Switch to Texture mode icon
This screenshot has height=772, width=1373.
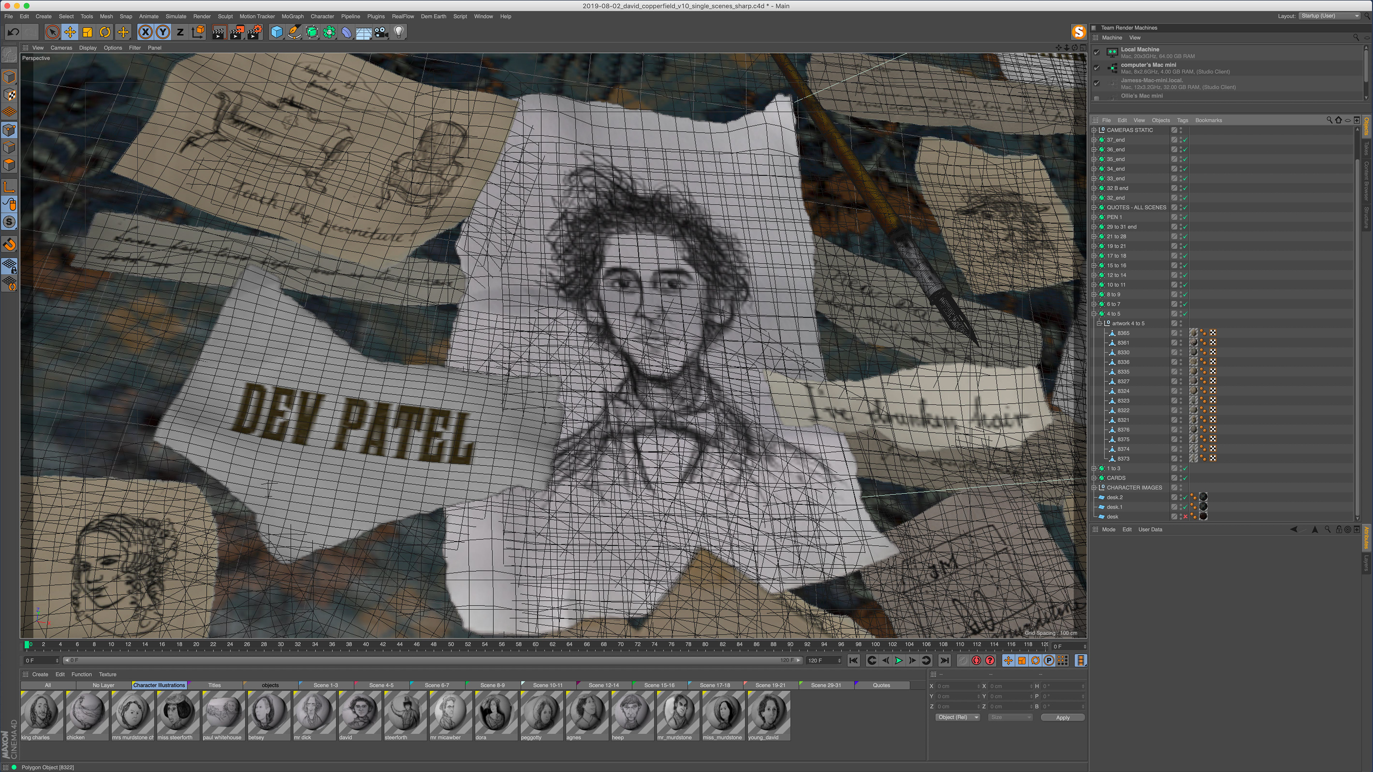(9, 95)
